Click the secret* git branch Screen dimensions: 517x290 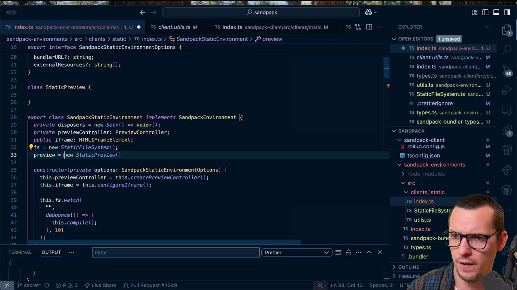28,285
